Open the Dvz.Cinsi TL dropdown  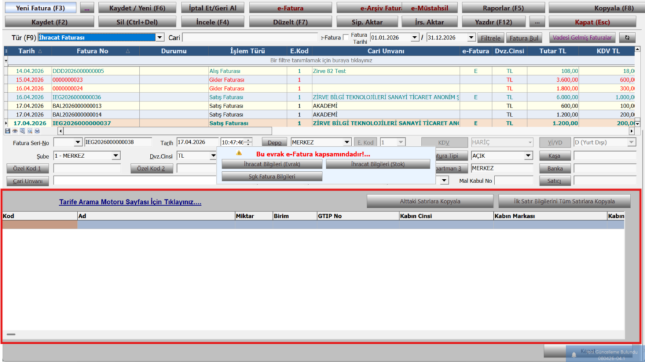(213, 156)
